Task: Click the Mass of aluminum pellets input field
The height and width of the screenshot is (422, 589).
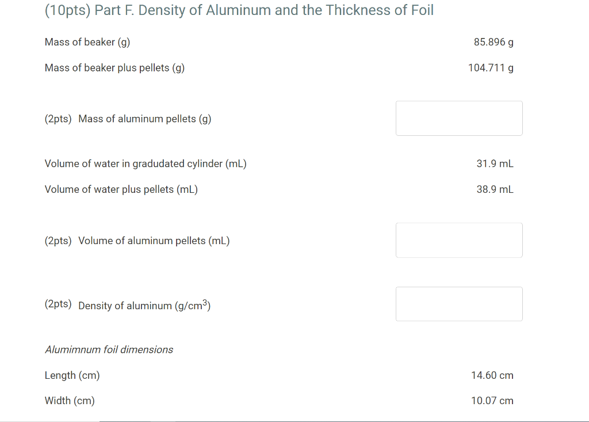Action: tap(458, 118)
